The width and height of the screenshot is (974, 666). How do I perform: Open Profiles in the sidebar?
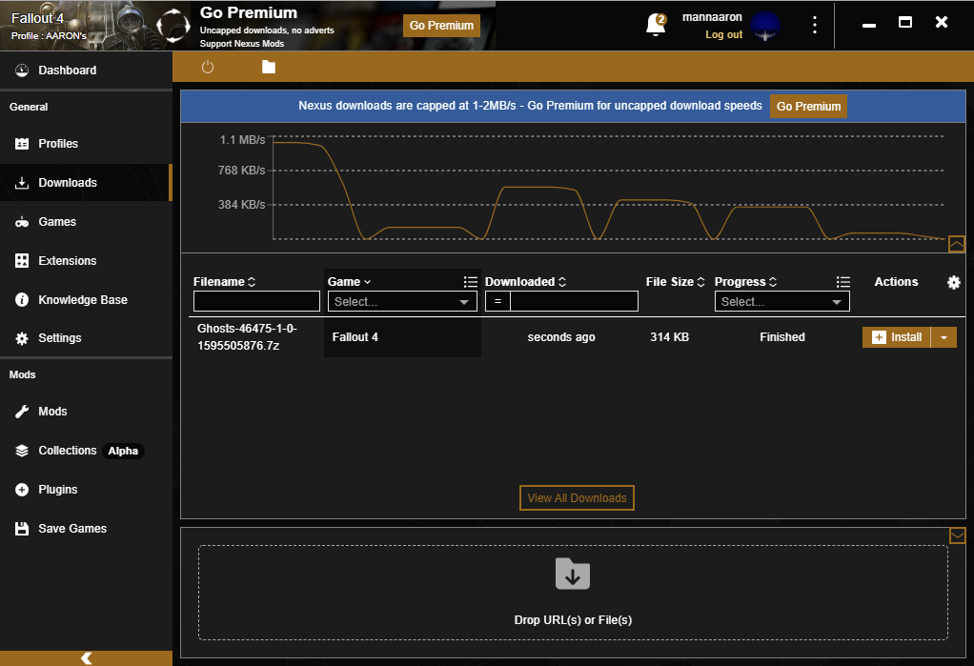click(x=86, y=144)
